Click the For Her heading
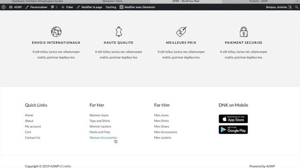Viewport: 300px width, 168px height. click(97, 105)
